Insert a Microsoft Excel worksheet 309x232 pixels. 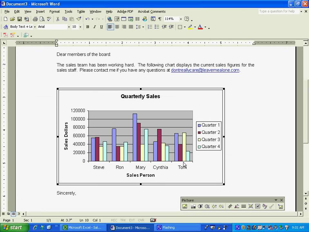click(x=130, y=19)
